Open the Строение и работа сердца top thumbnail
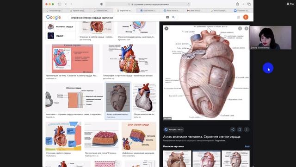The height and width of the screenshot is (167, 296). click(x=97, y=28)
